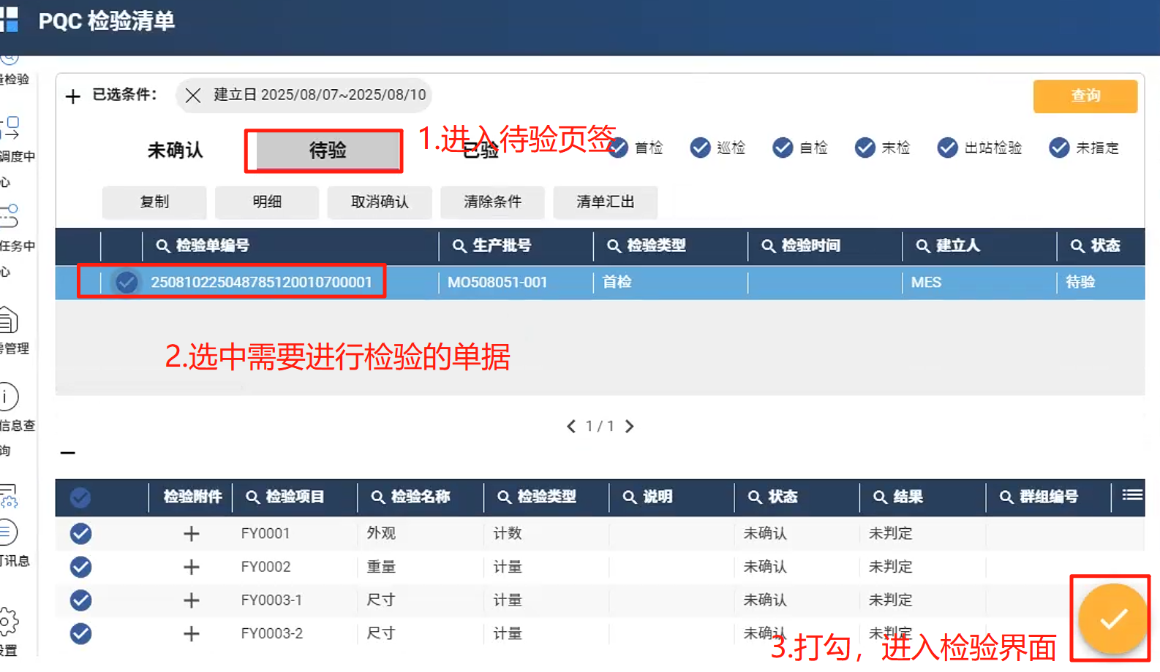Image resolution: width=1160 pixels, height=672 pixels.
Task: Search by 检验项目 column magnifier
Action: [x=253, y=497]
